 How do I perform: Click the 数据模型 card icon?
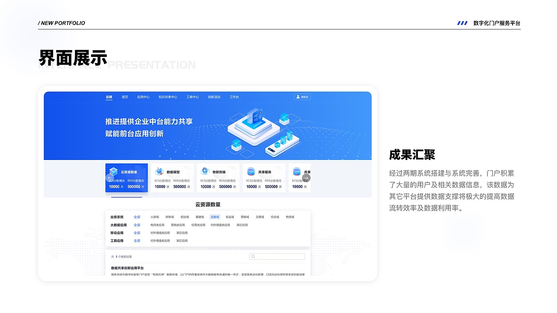[x=159, y=172]
